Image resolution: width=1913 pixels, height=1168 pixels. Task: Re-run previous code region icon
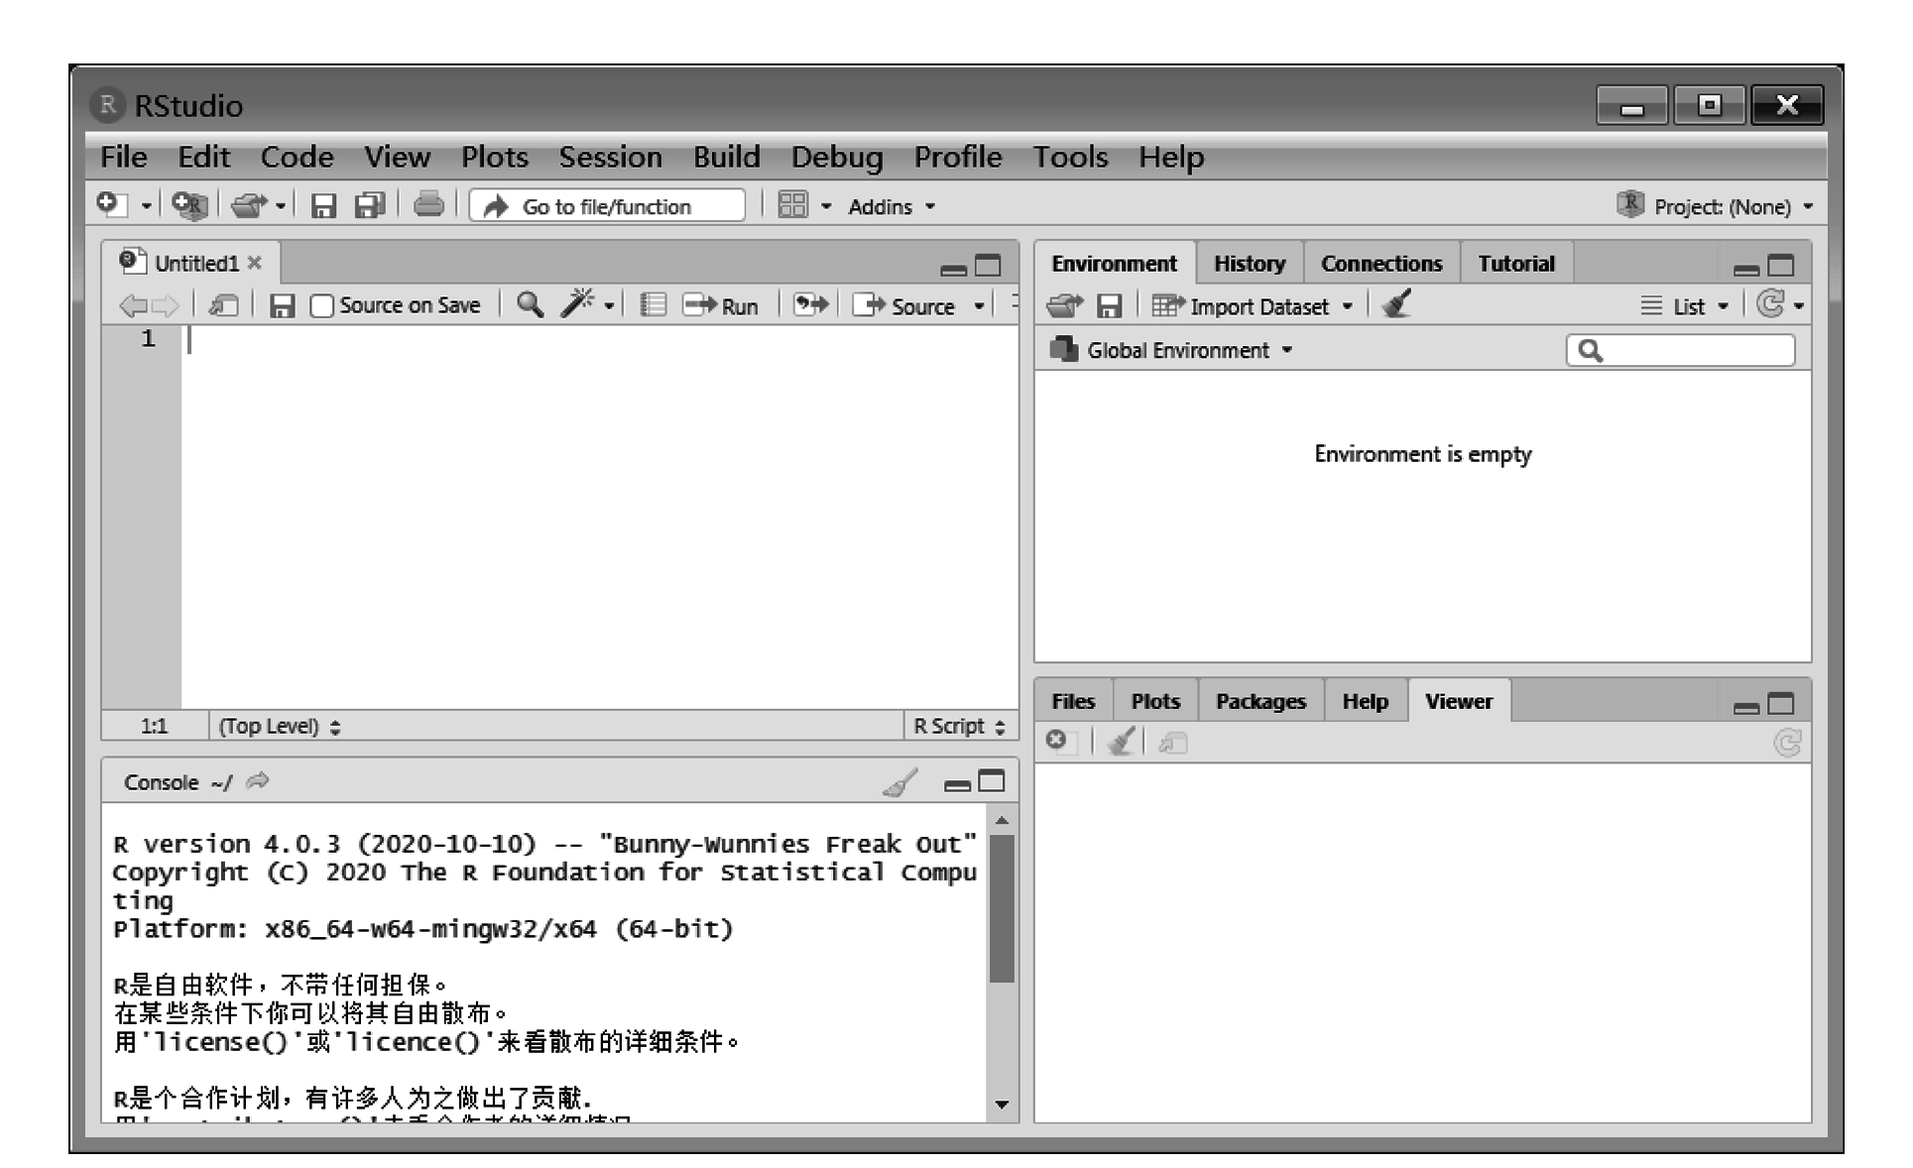click(x=811, y=305)
